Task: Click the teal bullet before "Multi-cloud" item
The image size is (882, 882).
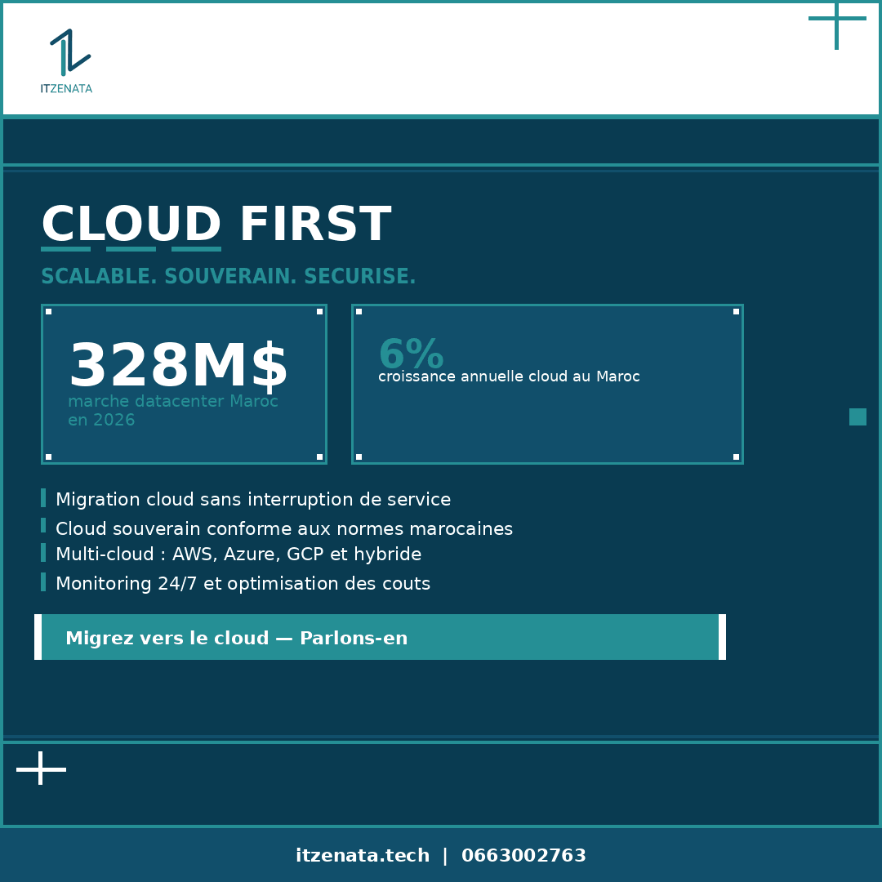Action: 42,553
